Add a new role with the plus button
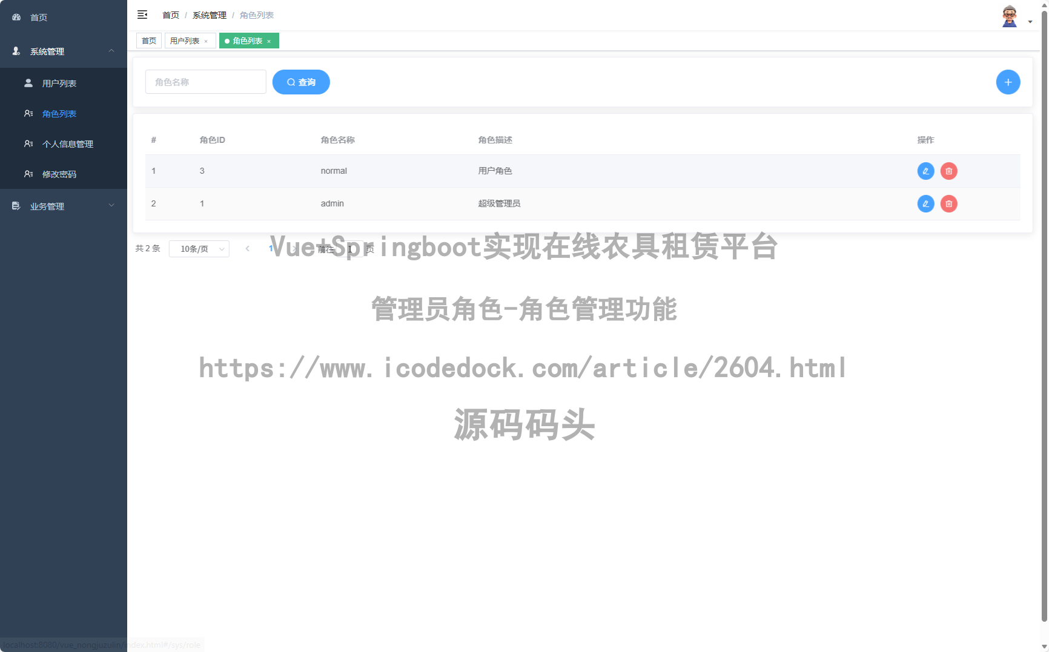This screenshot has width=1049, height=652. [x=1008, y=82]
